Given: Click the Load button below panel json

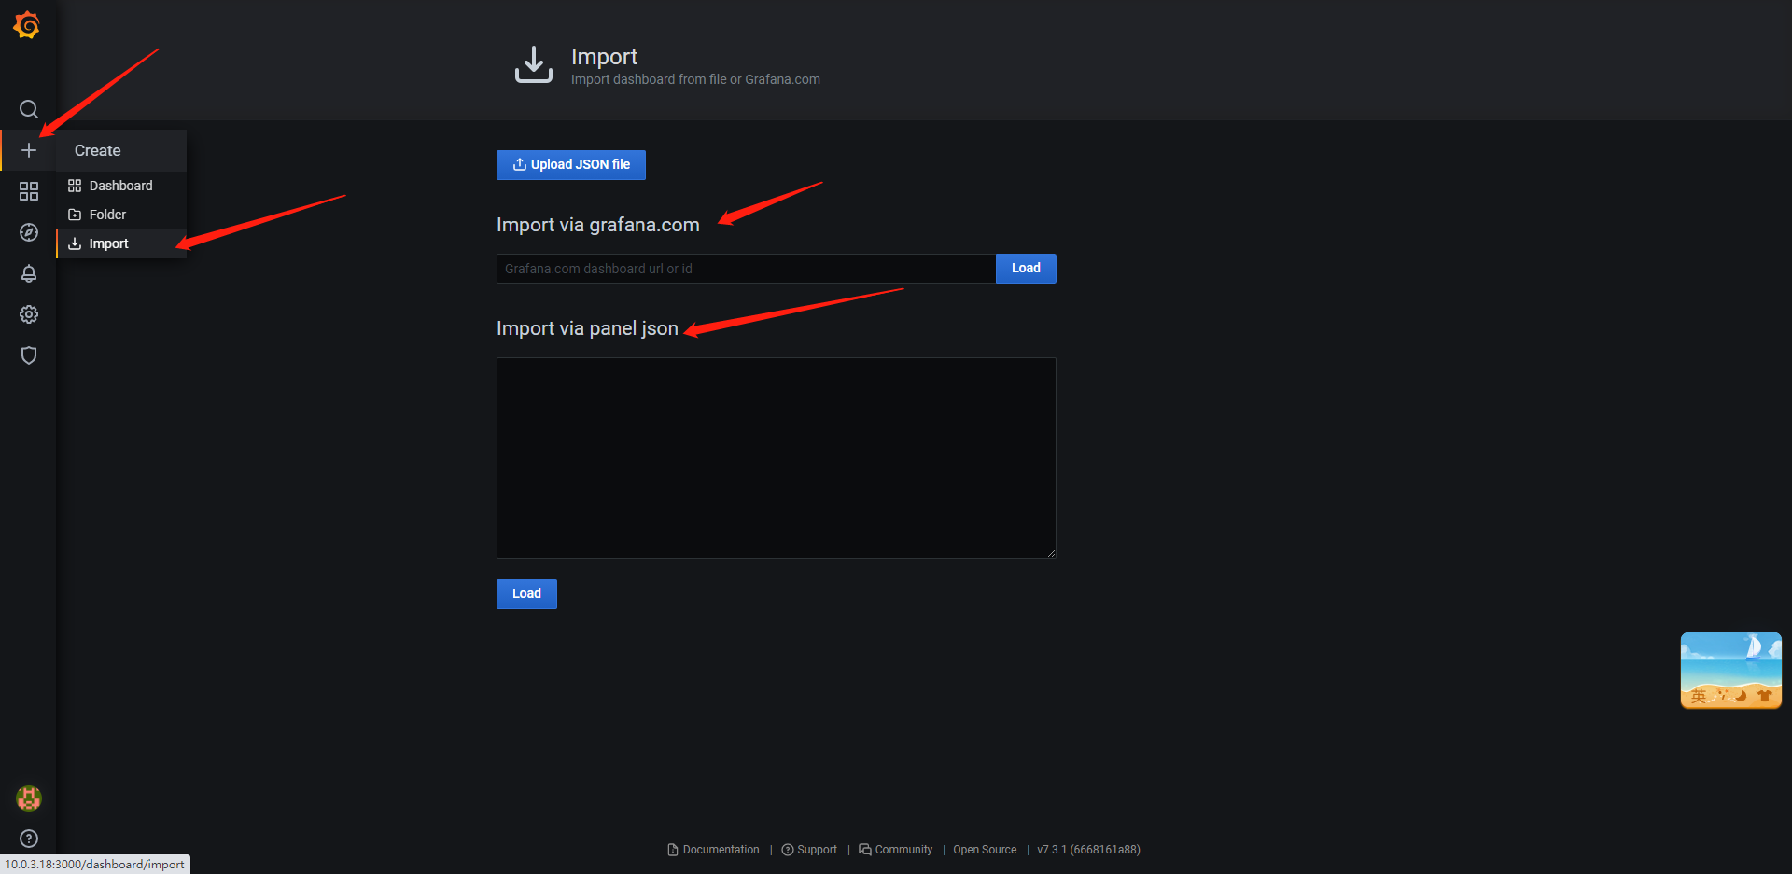Looking at the screenshot, I should [526, 594].
